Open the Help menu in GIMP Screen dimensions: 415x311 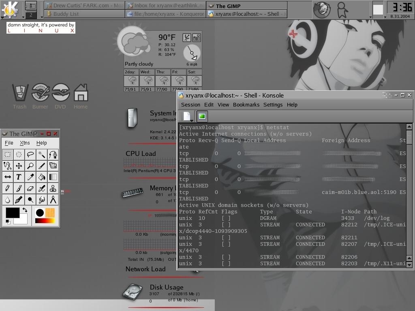point(42,143)
